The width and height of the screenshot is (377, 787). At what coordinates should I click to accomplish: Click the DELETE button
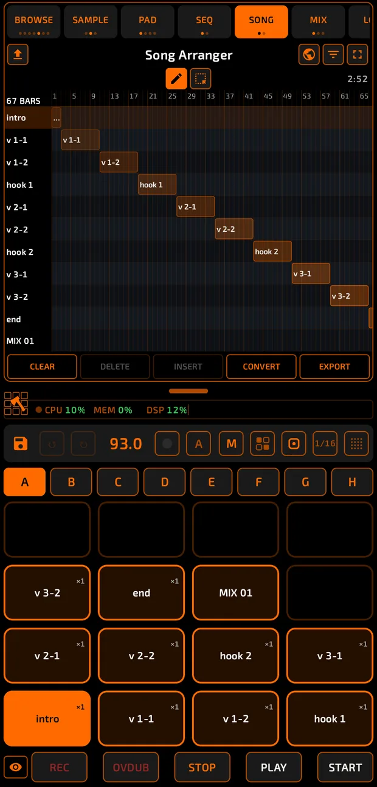[x=115, y=367]
